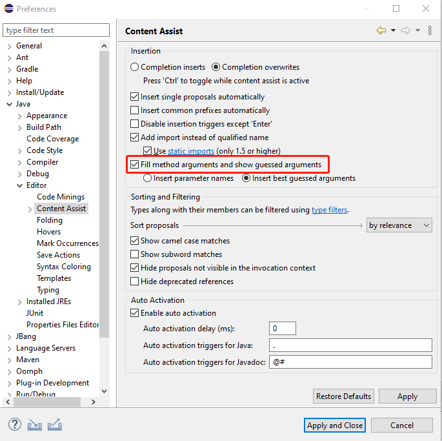Select Insert best guessed arguments option
442x441 pixels.
pyautogui.click(x=246, y=178)
